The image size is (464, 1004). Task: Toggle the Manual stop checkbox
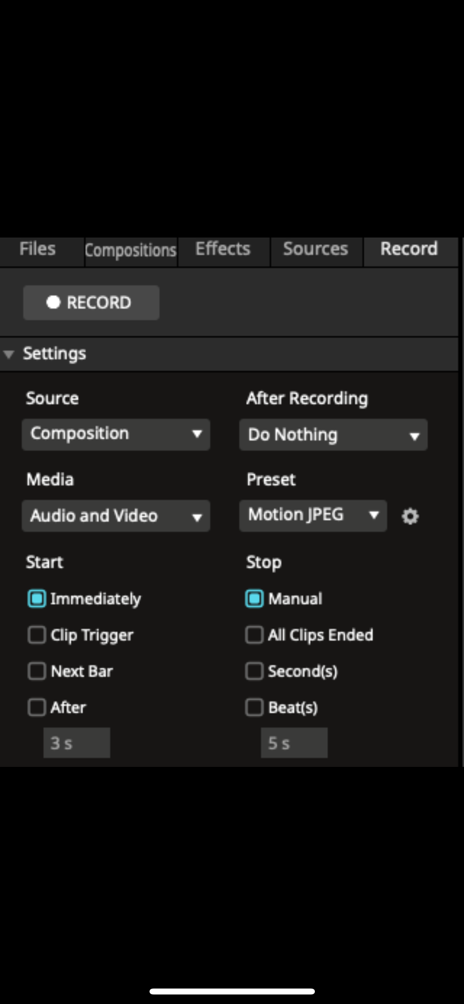254,599
